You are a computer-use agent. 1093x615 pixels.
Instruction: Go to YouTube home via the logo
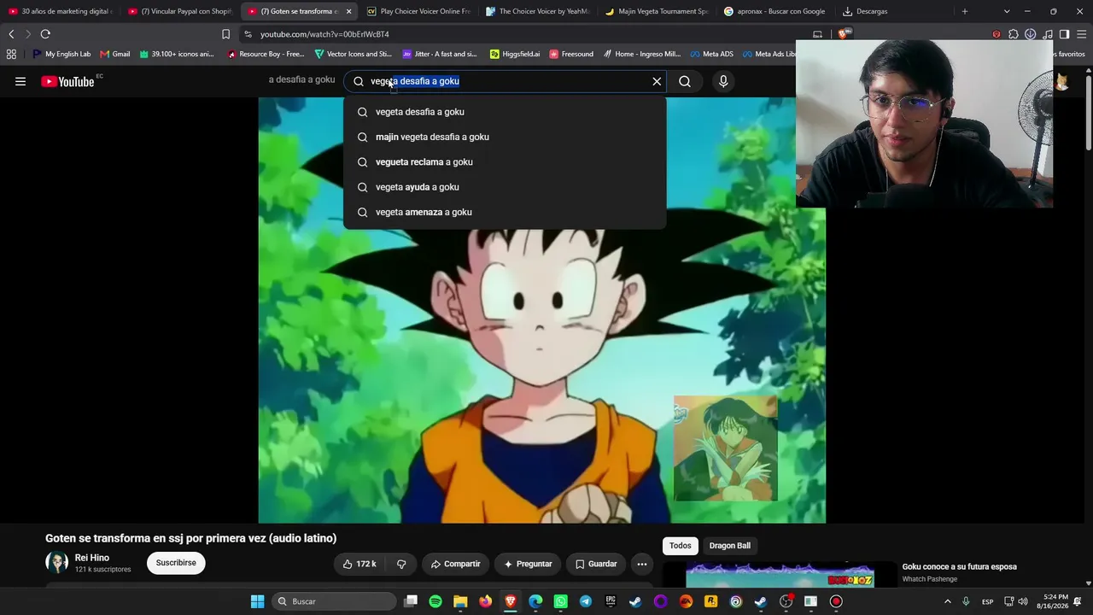pyautogui.click(x=67, y=81)
